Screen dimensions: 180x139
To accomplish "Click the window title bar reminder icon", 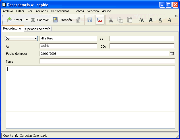I will point(4,5).
